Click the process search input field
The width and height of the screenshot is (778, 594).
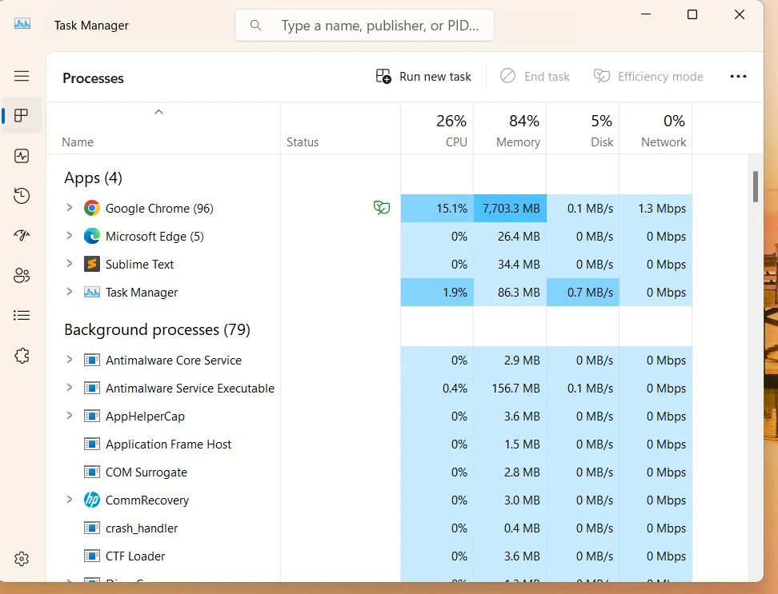coord(365,26)
